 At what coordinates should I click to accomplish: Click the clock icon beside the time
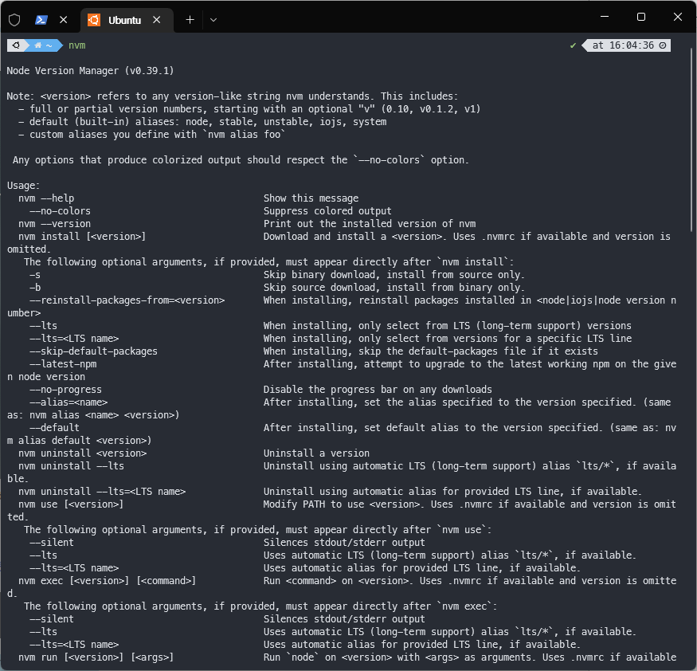(662, 45)
